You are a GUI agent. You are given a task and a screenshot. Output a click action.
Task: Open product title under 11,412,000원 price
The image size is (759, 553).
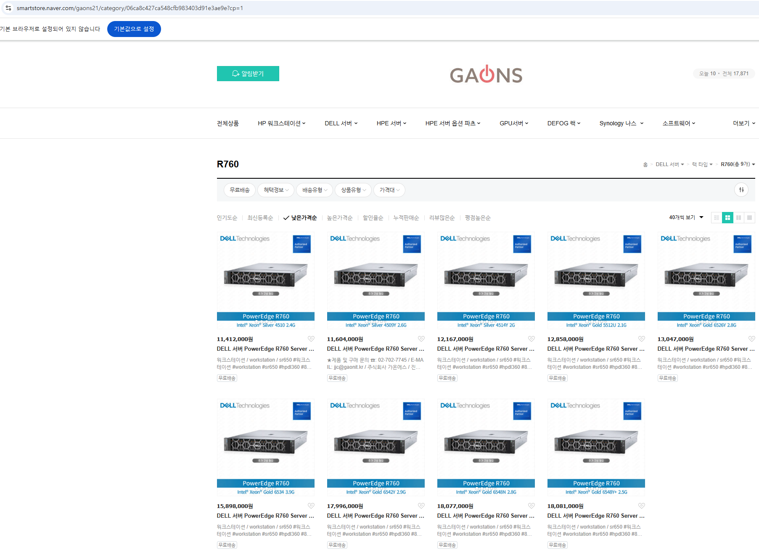coord(265,349)
